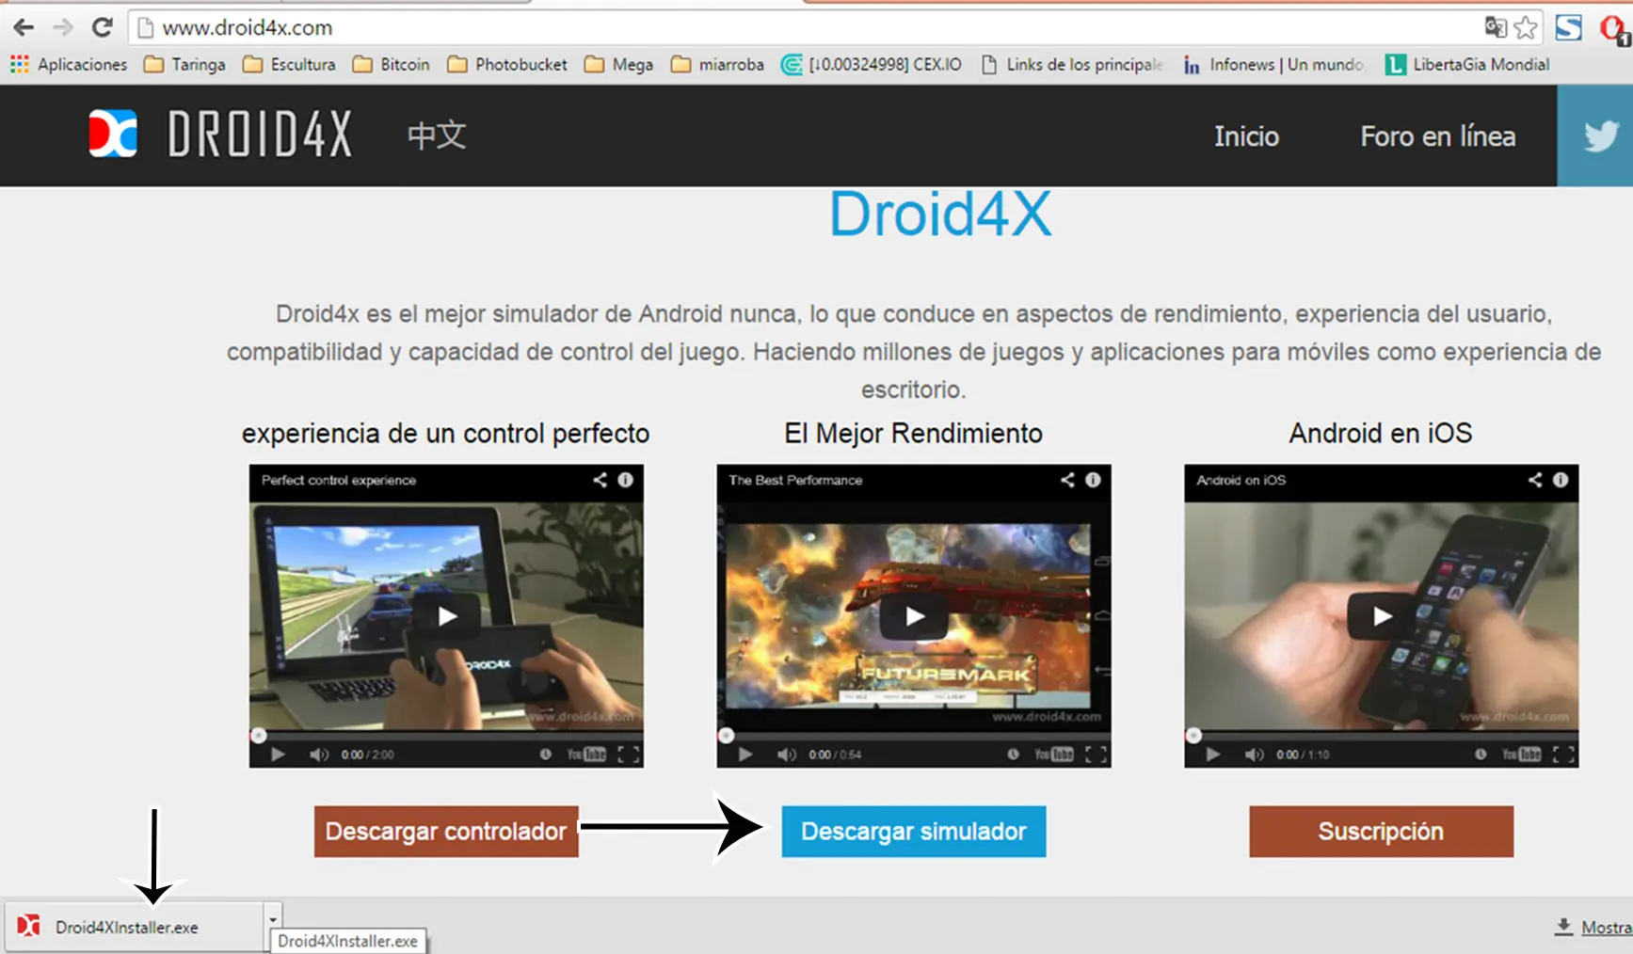Bookmark this page with the star icon
Viewport: 1633px width, 954px height.
coord(1526,27)
